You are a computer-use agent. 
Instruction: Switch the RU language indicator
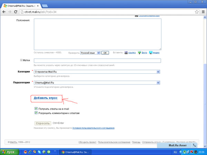[175, 152]
